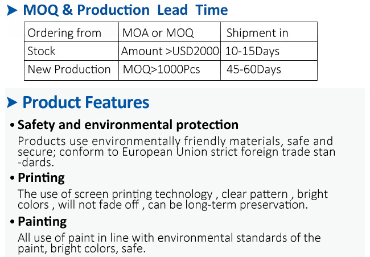Click the Painting bullet title

(x=42, y=222)
